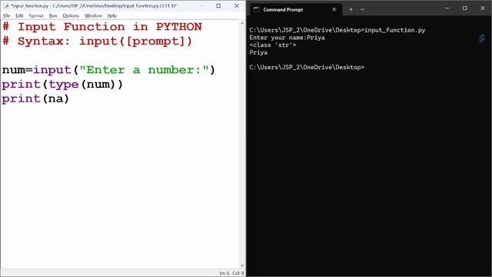The width and height of the screenshot is (492, 277).
Task: Open the Edit menu in IDLE
Action: click(19, 15)
